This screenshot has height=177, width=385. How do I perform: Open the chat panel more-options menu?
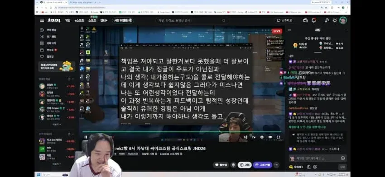pos(347,30)
